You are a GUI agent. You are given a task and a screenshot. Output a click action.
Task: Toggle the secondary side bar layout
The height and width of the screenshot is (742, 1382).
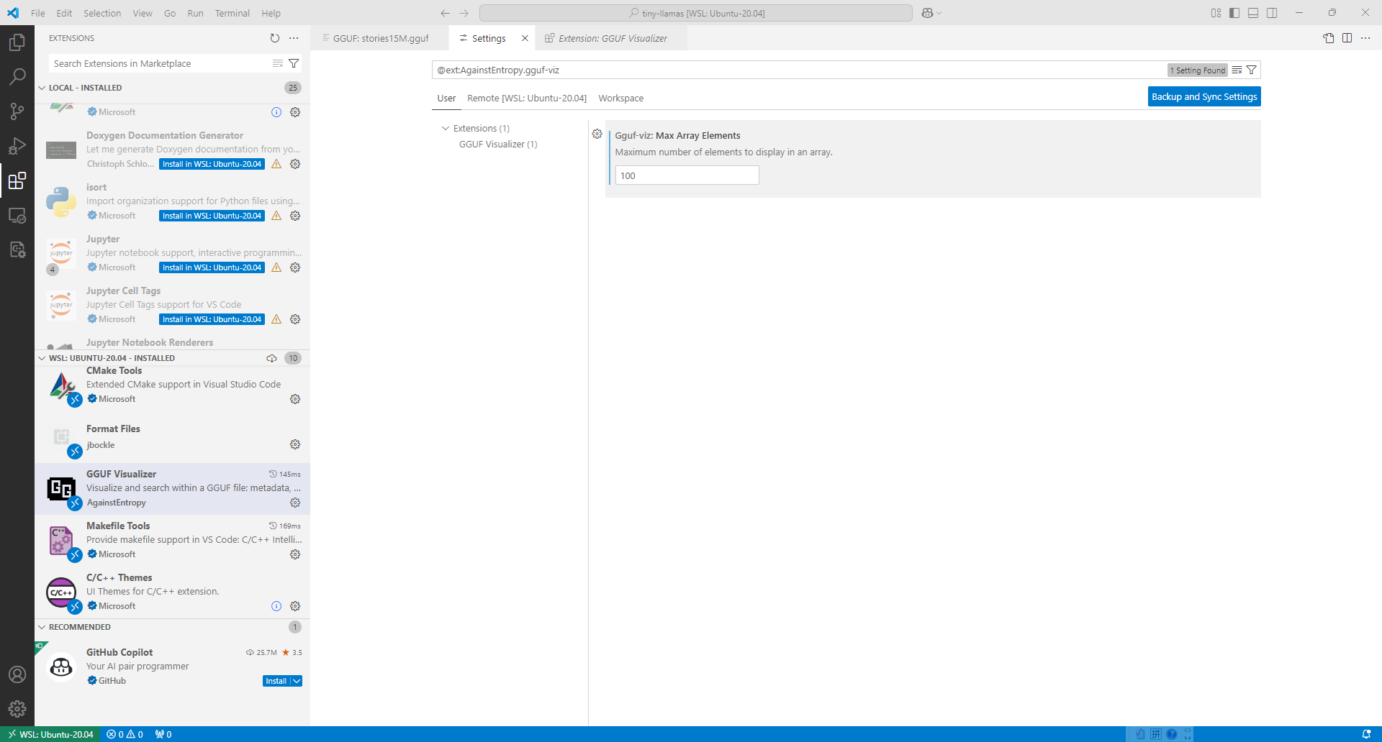click(x=1272, y=13)
